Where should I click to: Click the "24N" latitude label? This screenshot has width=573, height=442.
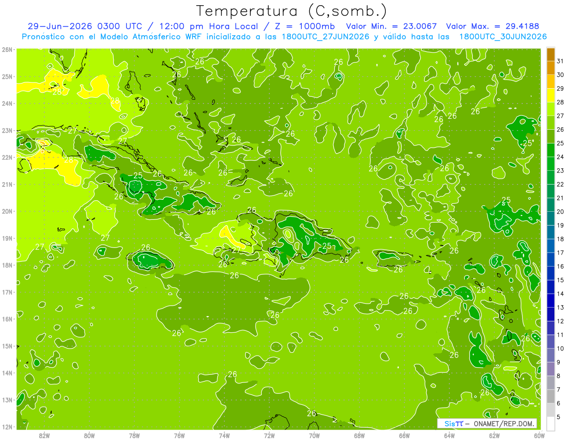7,103
